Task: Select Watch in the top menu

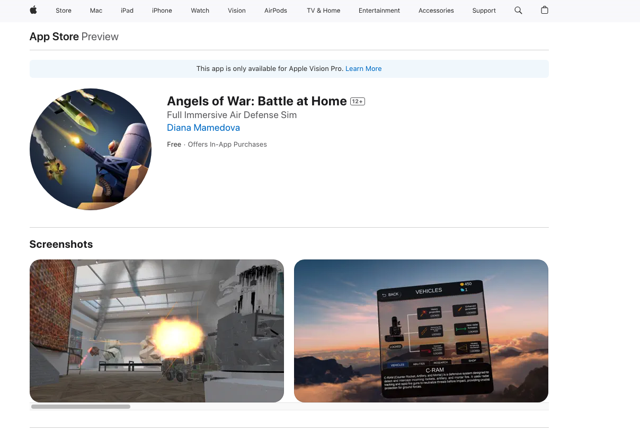Action: [200, 11]
